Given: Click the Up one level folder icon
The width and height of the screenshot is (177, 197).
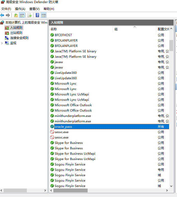Looking at the screenshot, I should [x=16, y=15].
